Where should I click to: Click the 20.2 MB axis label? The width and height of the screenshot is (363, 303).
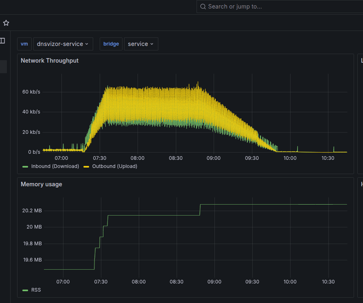[32, 211]
